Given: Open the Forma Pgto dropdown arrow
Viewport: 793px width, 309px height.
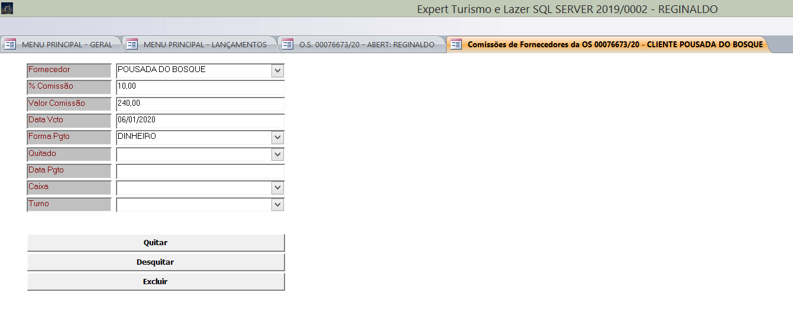Looking at the screenshot, I should coord(277,137).
